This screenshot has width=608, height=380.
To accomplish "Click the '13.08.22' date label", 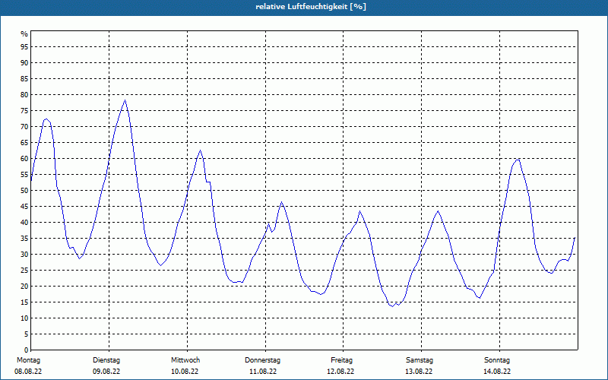I will [419, 372].
